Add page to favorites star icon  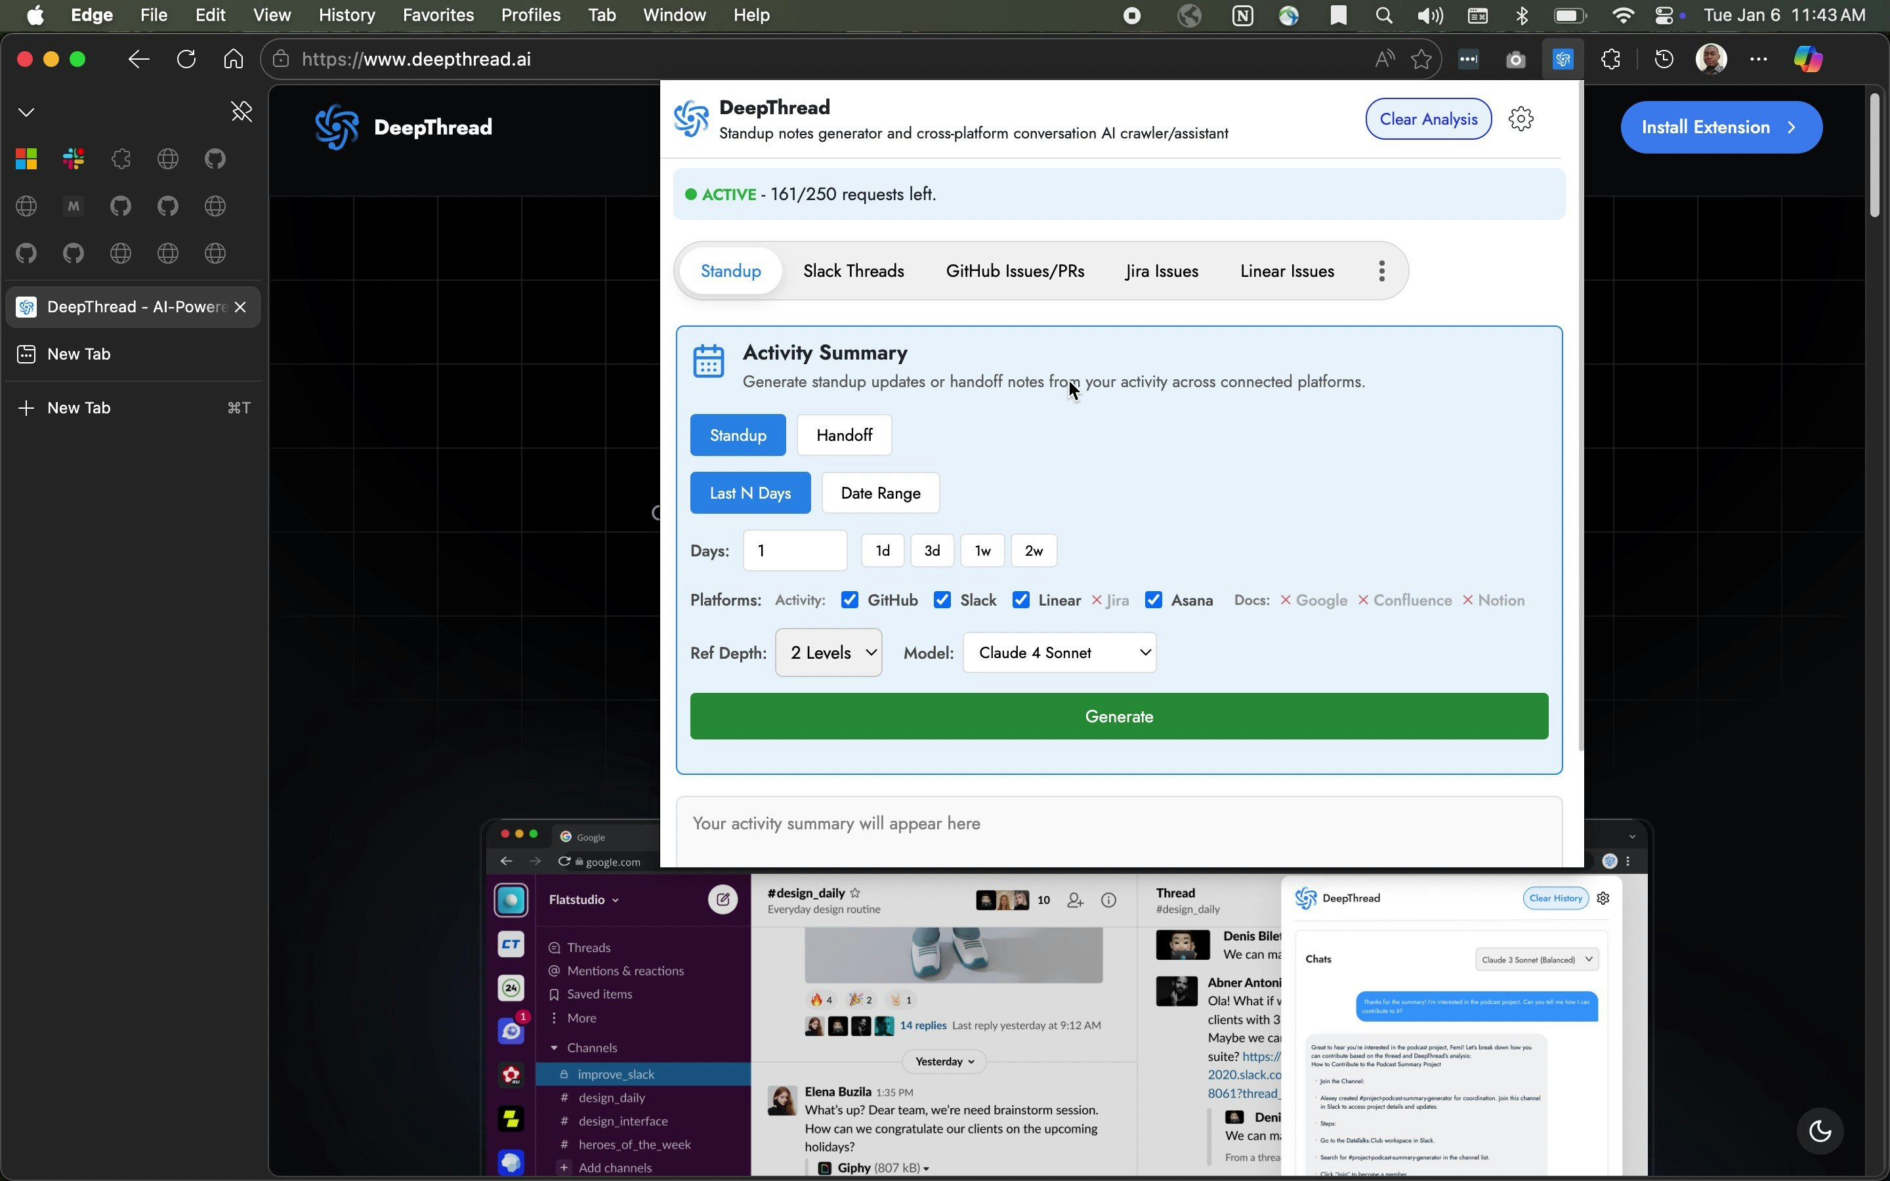[x=1421, y=59]
